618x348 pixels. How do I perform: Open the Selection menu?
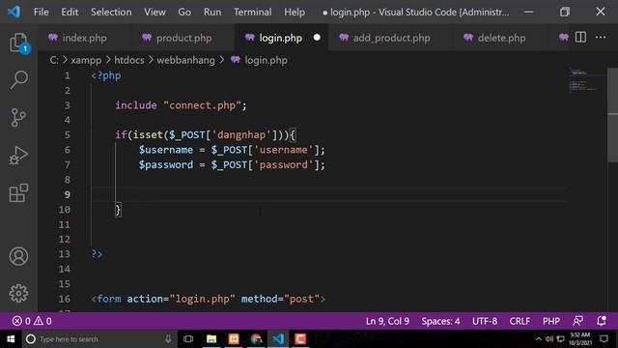tap(111, 12)
